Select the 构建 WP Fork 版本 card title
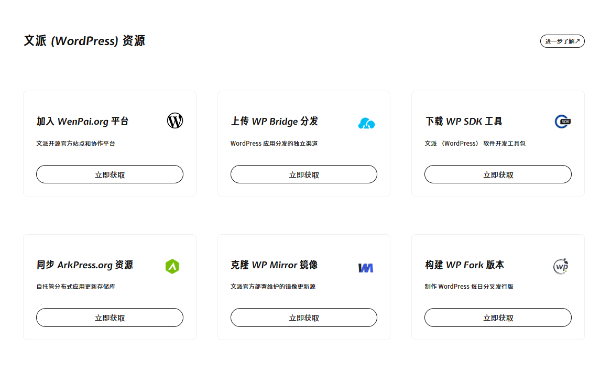This screenshot has height=383, width=611. point(464,265)
